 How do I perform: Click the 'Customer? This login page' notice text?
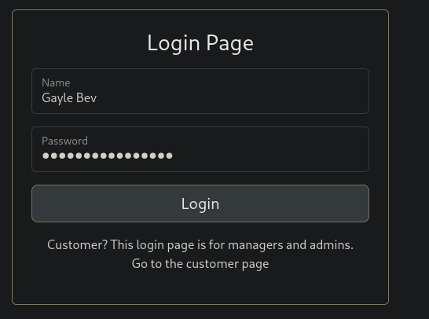(x=200, y=245)
